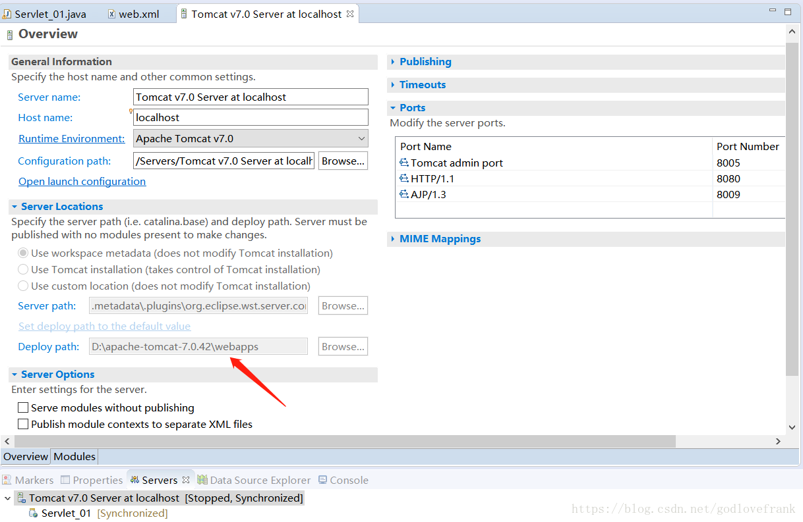Click port number 8005
The height and width of the screenshot is (522, 803).
point(729,163)
